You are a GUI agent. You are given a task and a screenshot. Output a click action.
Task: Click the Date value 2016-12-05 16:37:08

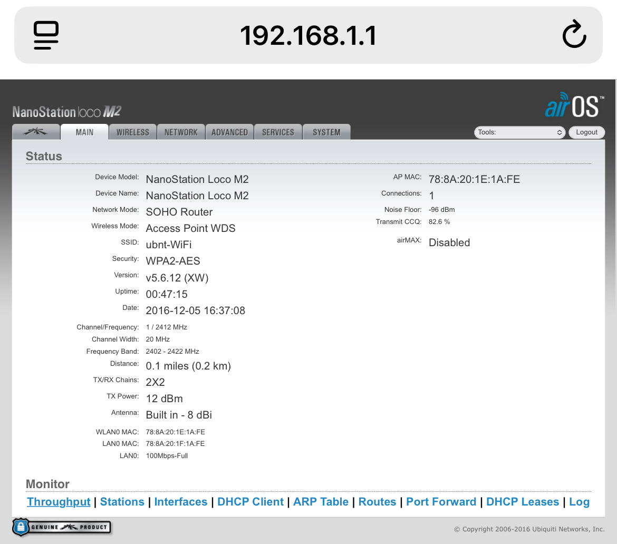(x=195, y=311)
